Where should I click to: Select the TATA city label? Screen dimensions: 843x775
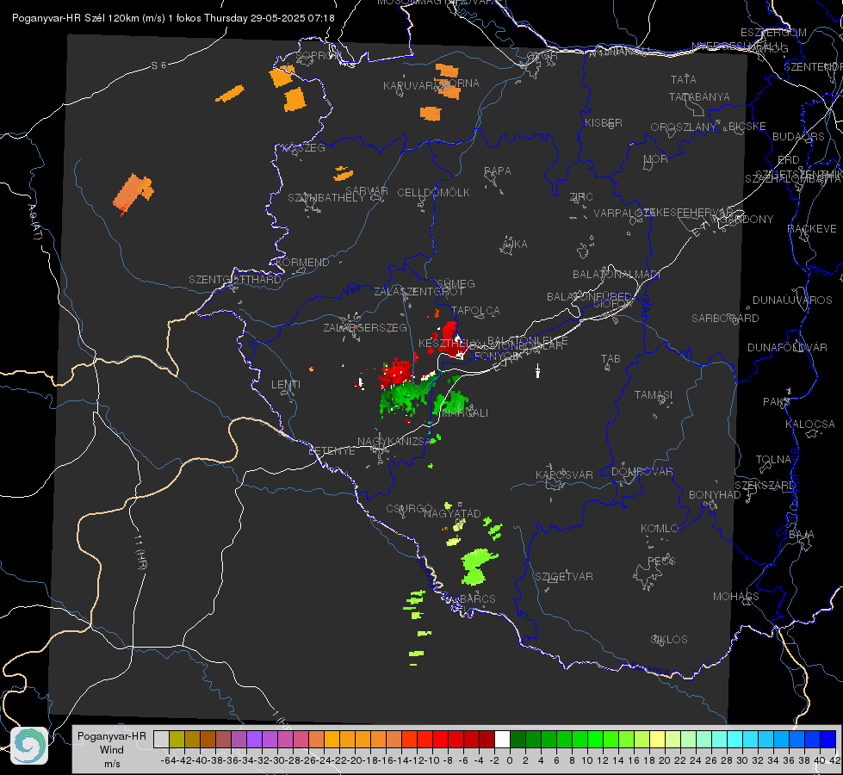click(x=684, y=79)
